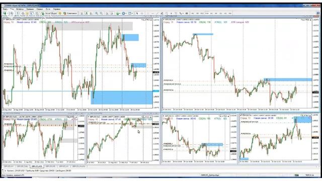This screenshot has width=322, height=181.
Task: Open the Вставка menu
Action: 20,9
